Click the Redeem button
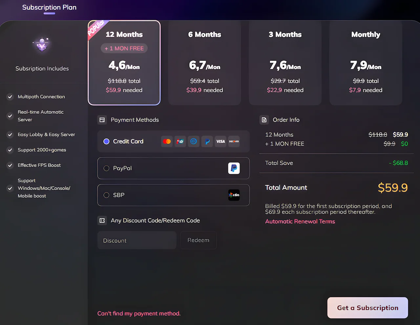 click(198, 240)
